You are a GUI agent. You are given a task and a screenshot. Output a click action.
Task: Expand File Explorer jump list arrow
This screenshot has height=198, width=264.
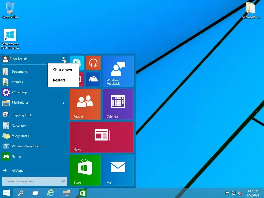tap(64, 103)
